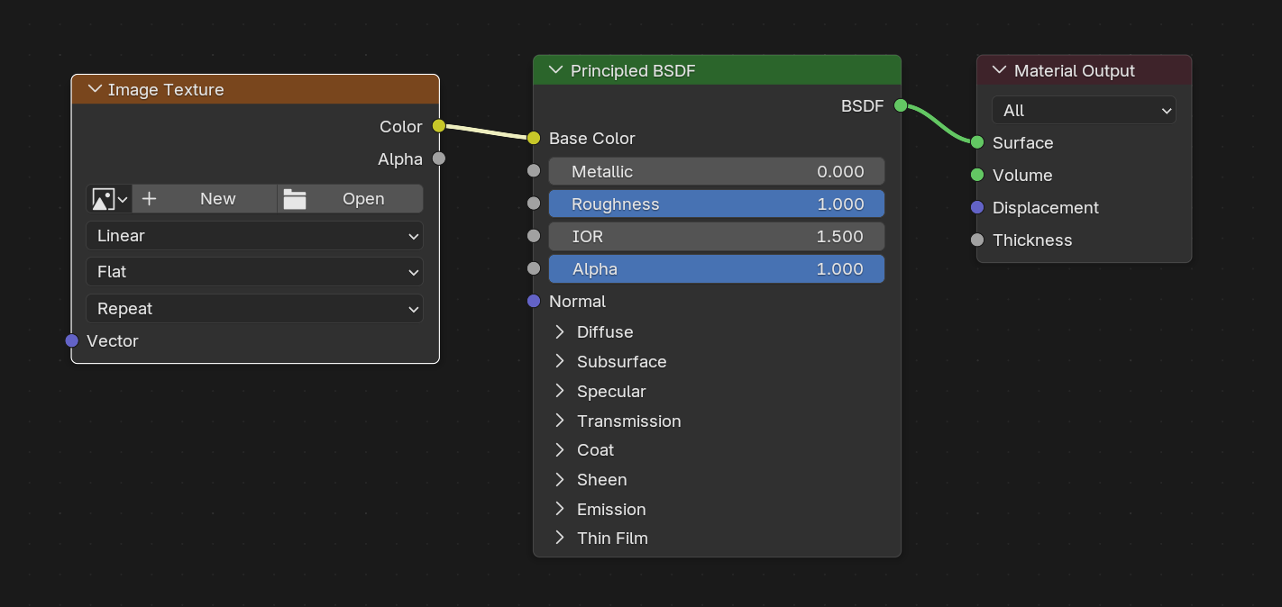Image resolution: width=1282 pixels, height=607 pixels.
Task: Click the Displacement label
Action: click(1046, 207)
